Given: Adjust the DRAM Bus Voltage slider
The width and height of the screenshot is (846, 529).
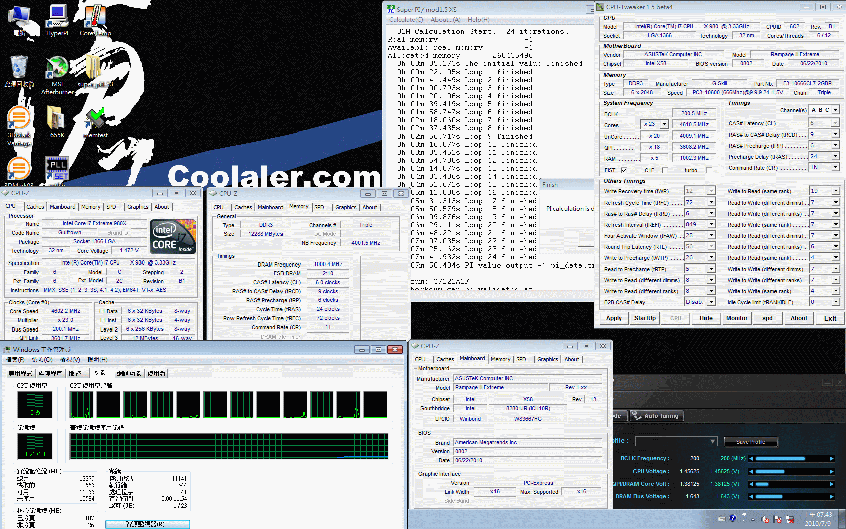Looking at the screenshot, I should pyautogui.click(x=791, y=497).
